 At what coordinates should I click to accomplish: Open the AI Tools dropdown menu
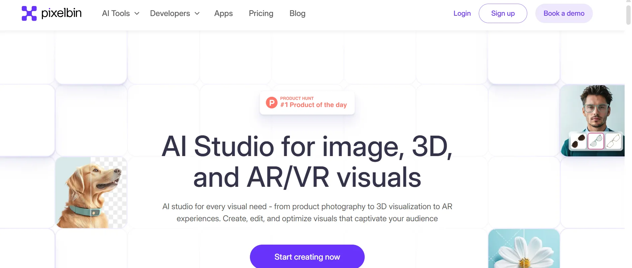120,13
